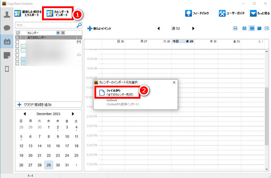Click 木 30 day column header

213,41
